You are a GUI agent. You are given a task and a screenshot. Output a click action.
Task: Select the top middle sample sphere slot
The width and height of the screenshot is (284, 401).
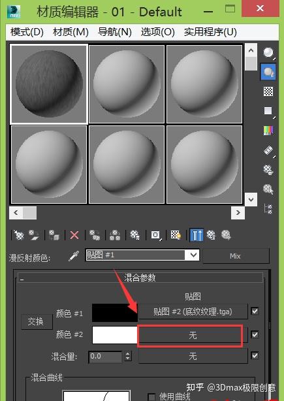127,84
